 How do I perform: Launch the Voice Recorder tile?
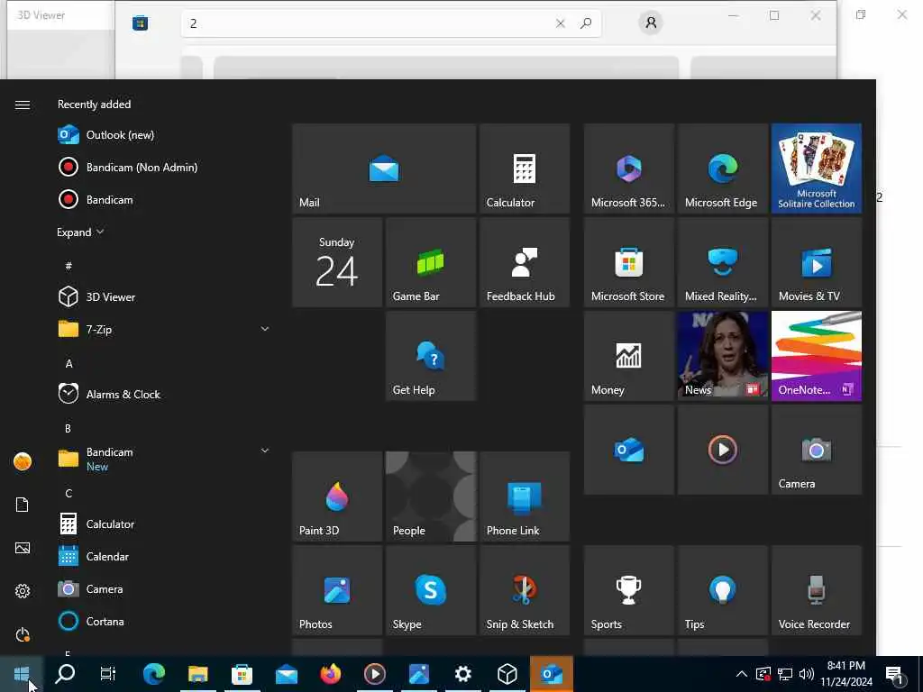(817, 590)
